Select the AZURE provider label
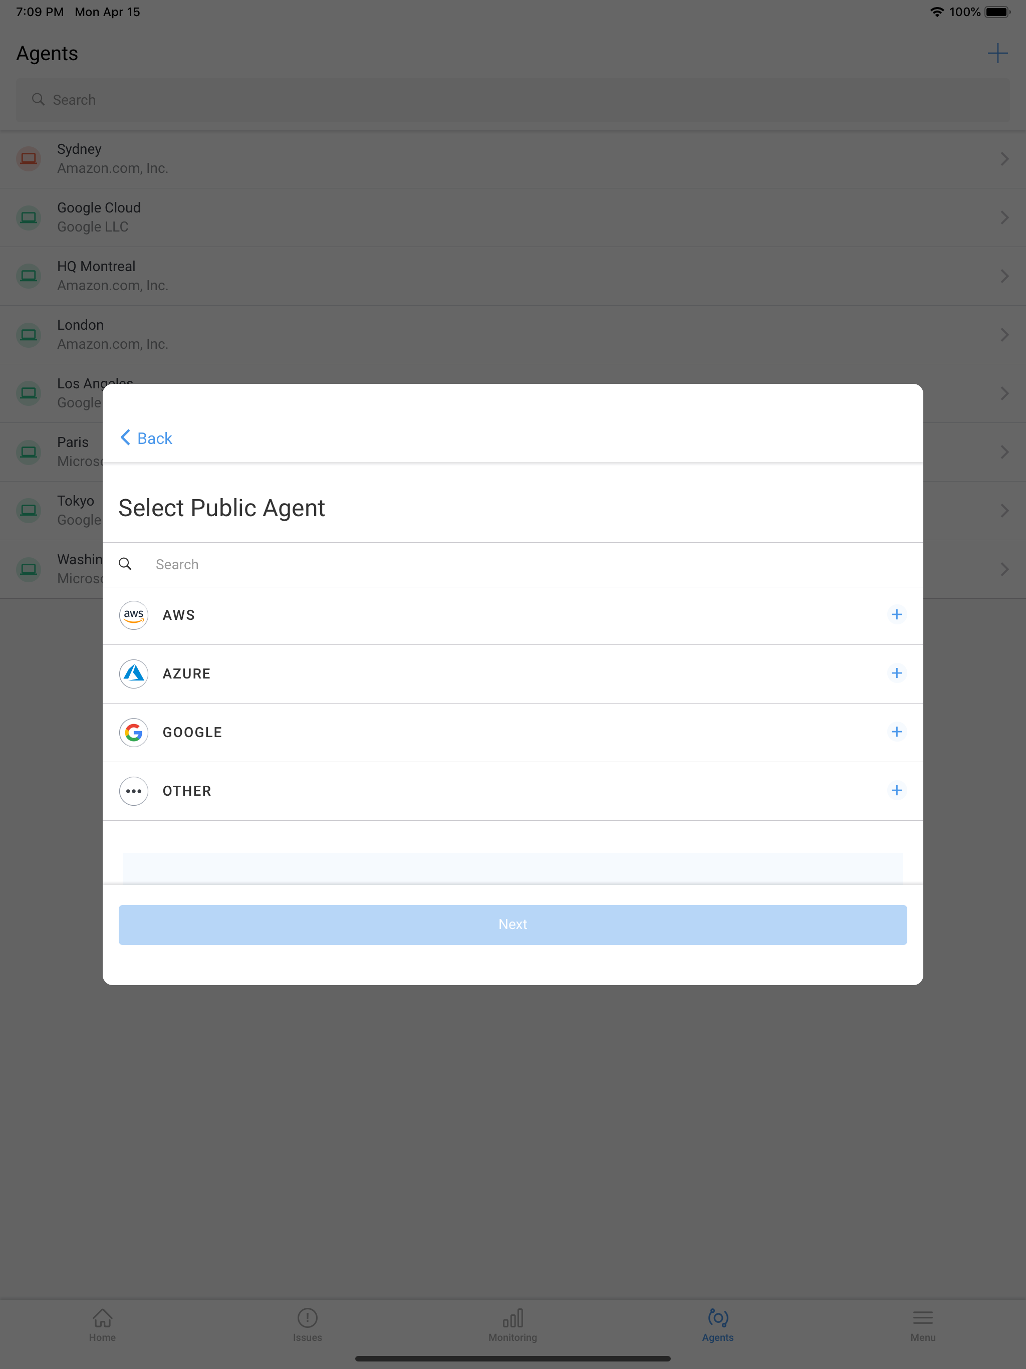The height and width of the screenshot is (1369, 1026). [x=186, y=674]
